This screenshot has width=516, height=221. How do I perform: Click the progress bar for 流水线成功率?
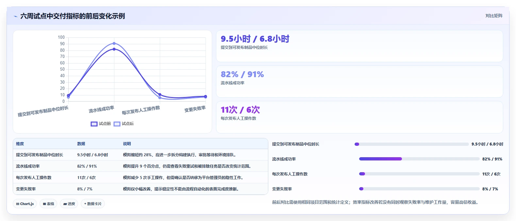(x=419, y=159)
